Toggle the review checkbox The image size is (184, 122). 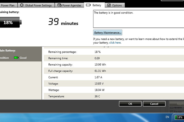(171, 107)
